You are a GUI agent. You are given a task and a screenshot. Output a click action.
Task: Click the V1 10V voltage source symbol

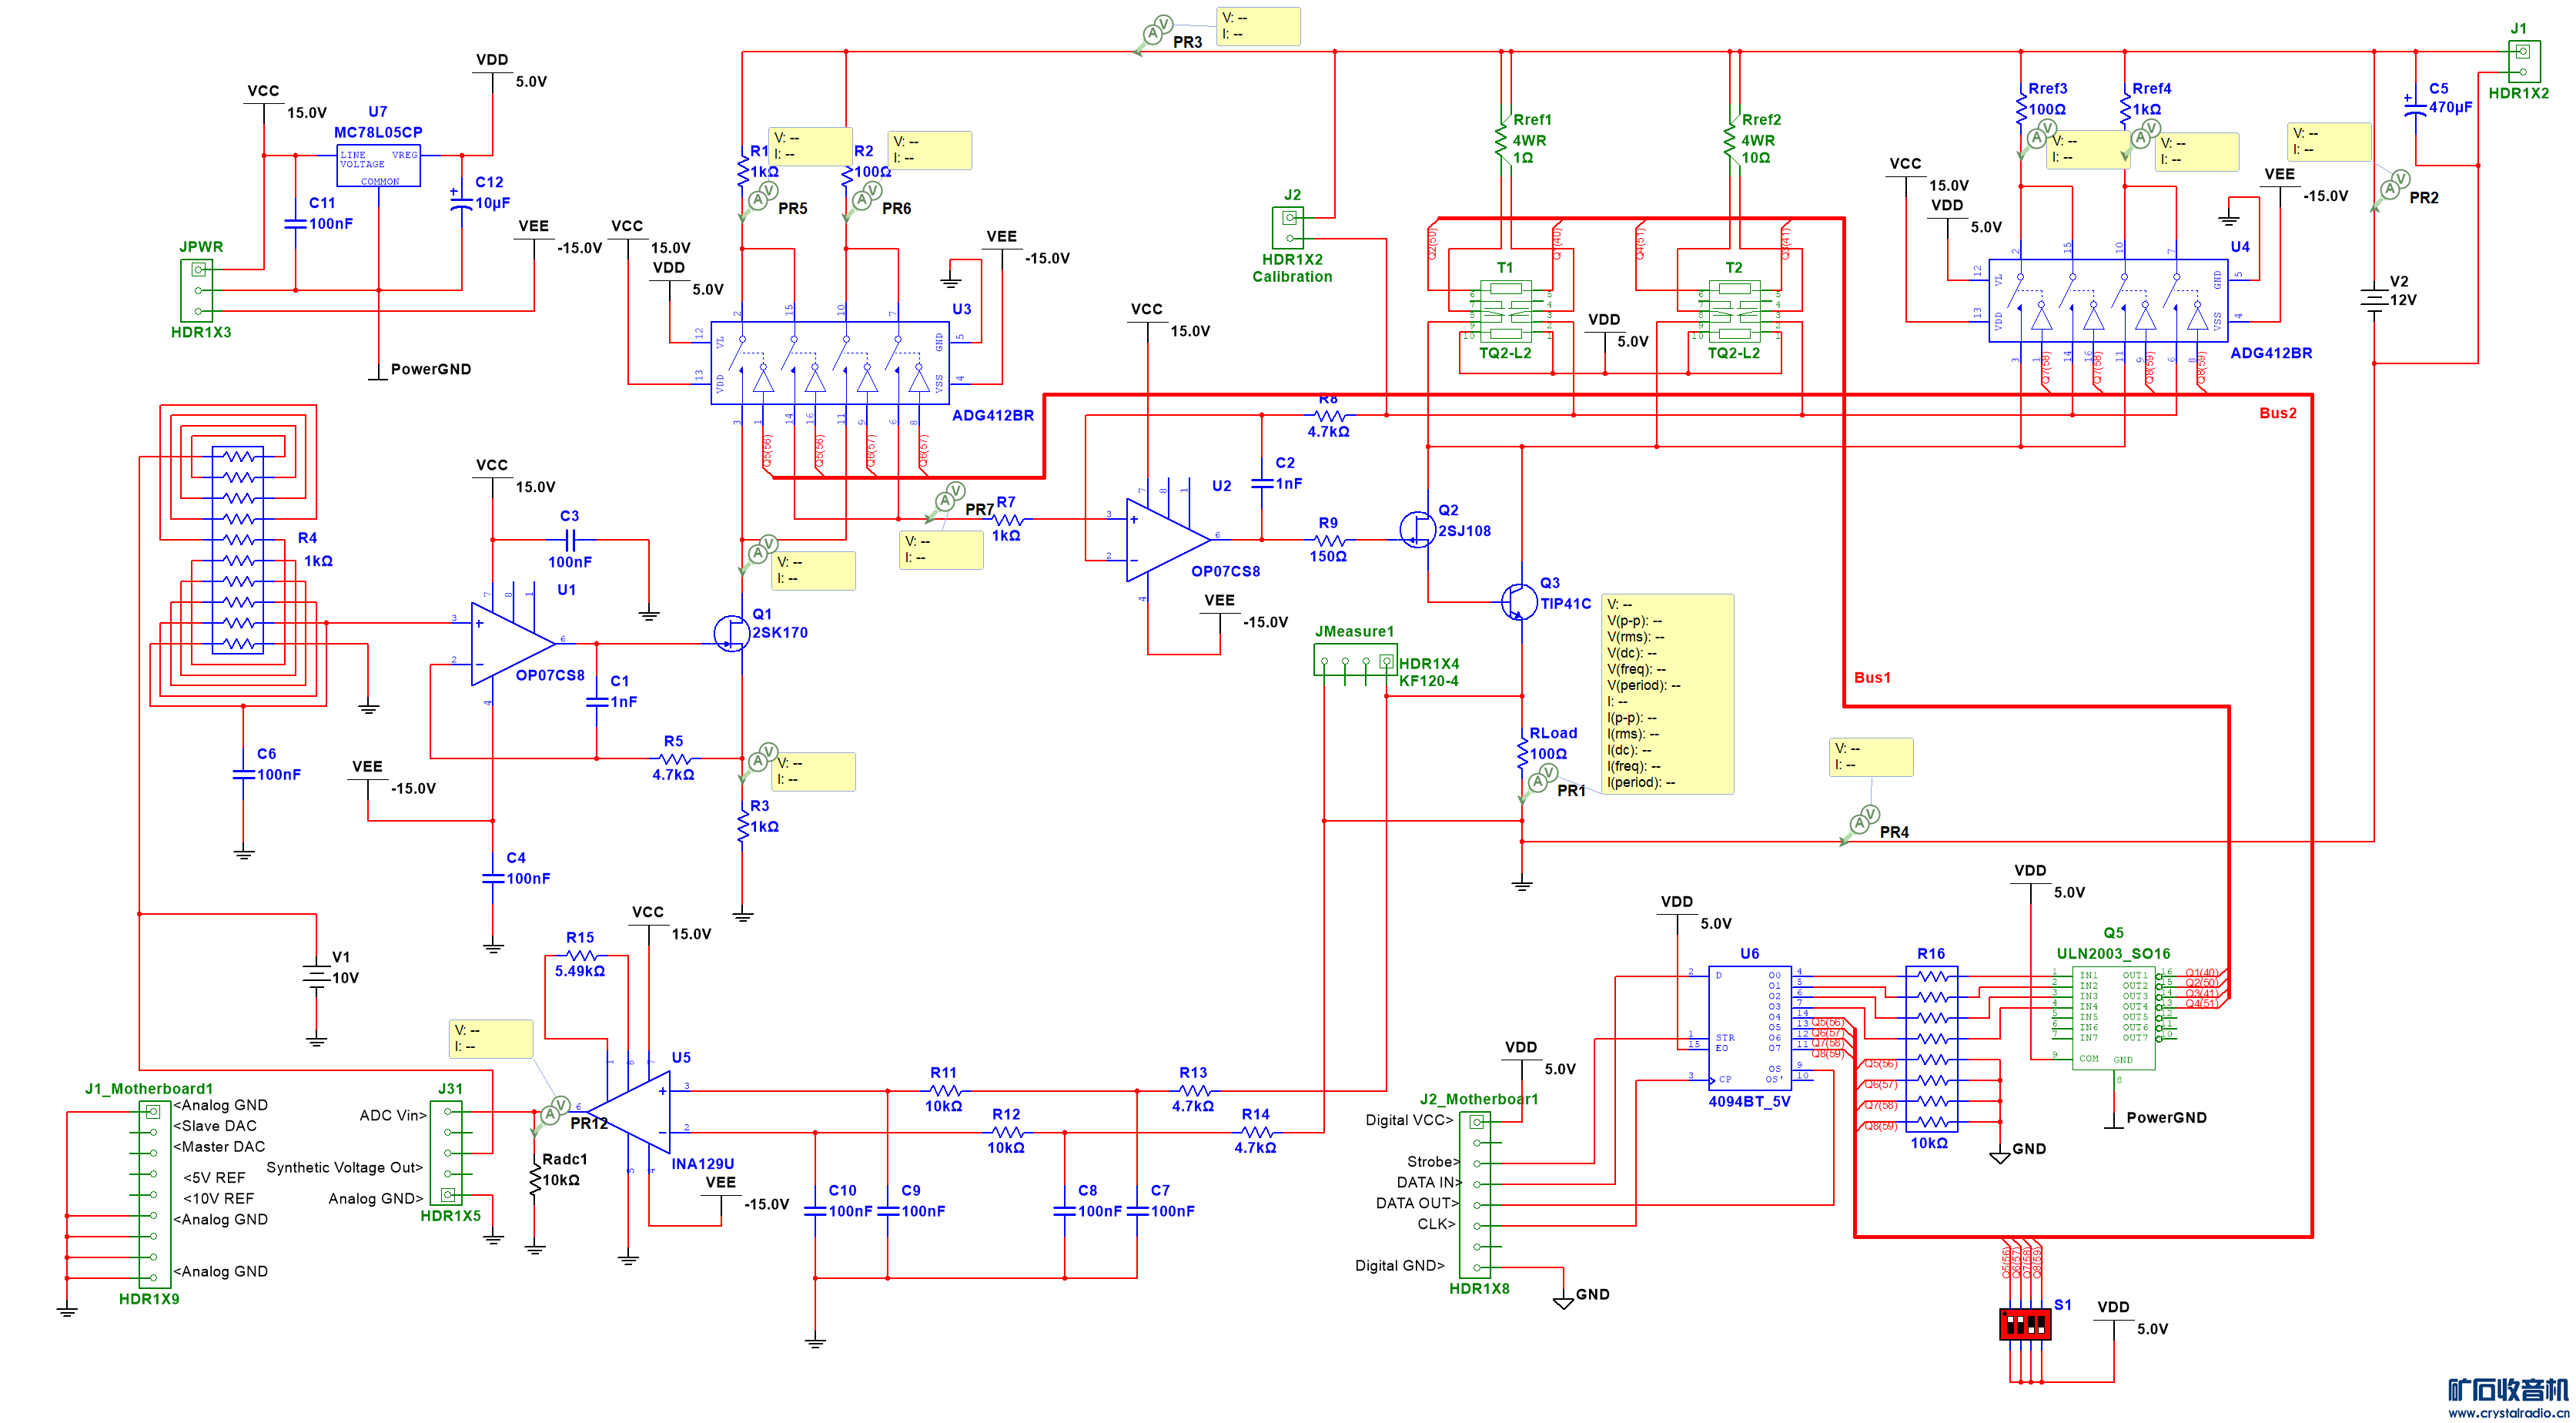[x=316, y=976]
